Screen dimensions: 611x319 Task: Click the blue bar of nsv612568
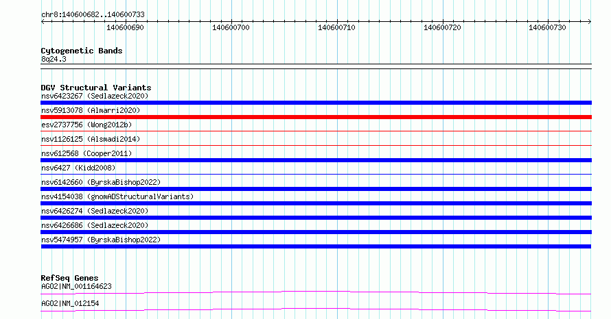(316, 160)
